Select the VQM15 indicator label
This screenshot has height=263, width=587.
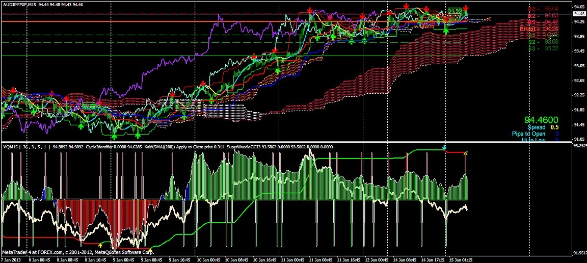coord(10,147)
